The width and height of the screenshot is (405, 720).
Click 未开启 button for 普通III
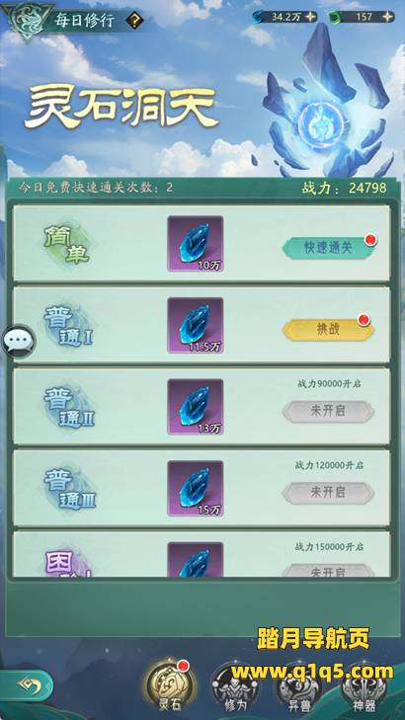(328, 493)
